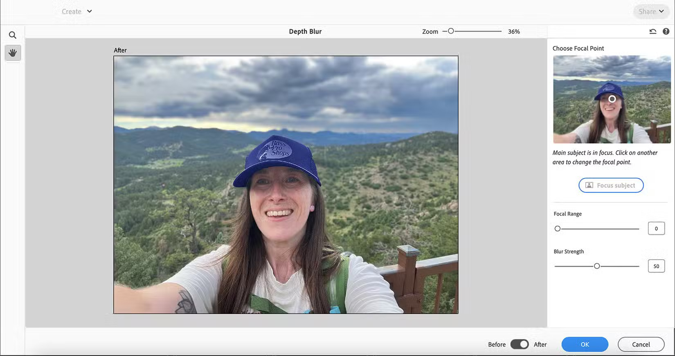Image resolution: width=675 pixels, height=356 pixels.
Task: Click the Focus subject button
Action: (611, 185)
